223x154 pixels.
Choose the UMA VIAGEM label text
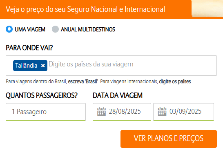(30, 29)
